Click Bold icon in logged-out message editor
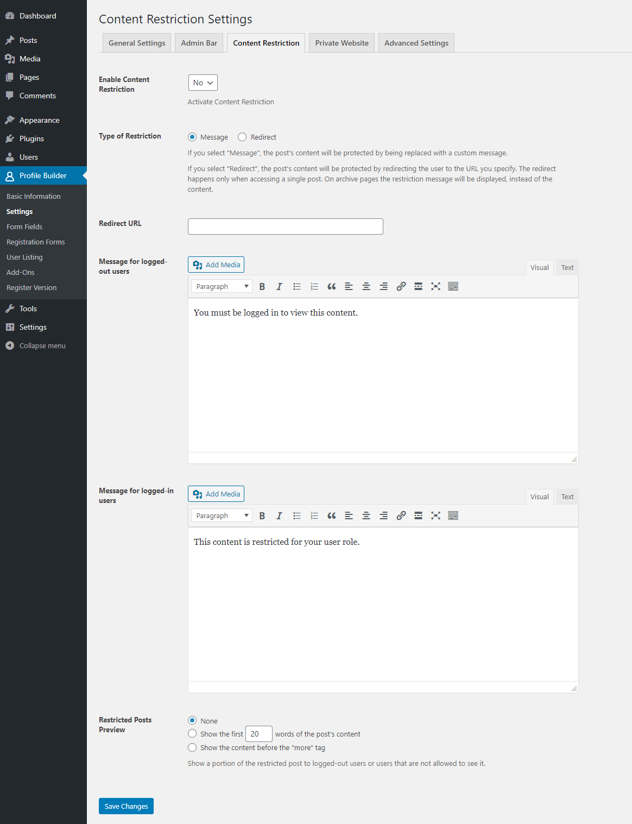 (x=262, y=286)
